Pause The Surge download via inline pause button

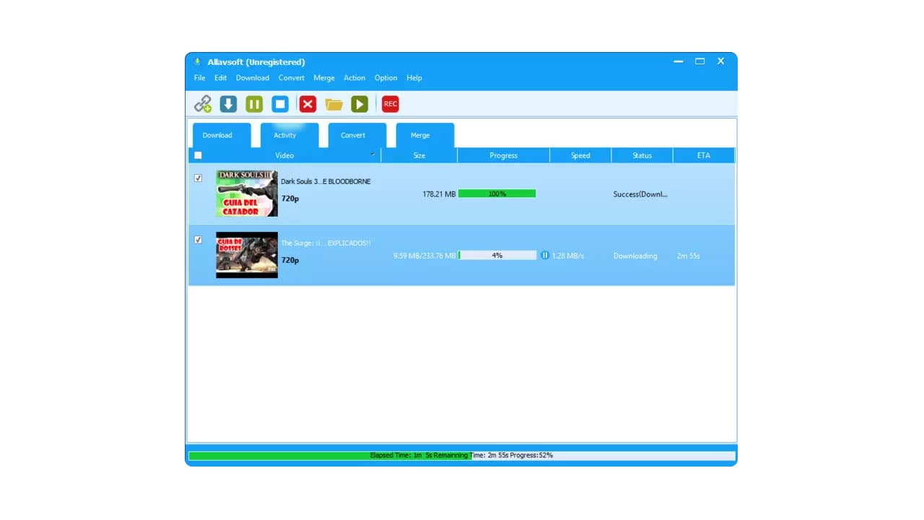[x=545, y=255]
